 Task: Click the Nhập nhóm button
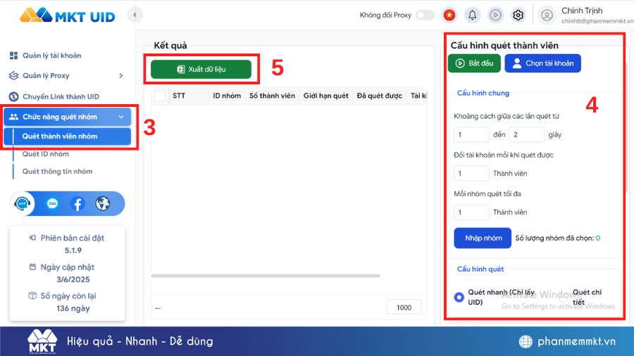pyautogui.click(x=483, y=238)
